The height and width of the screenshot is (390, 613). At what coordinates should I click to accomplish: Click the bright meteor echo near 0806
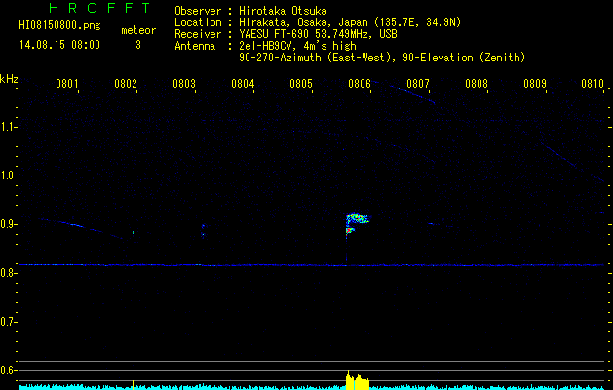357,223
